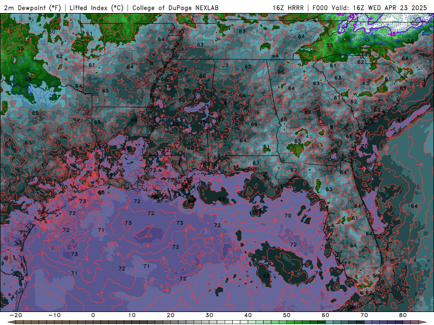Click the '70' colorbar tick label
The width and height of the screenshot is (434, 325).
[364, 315]
